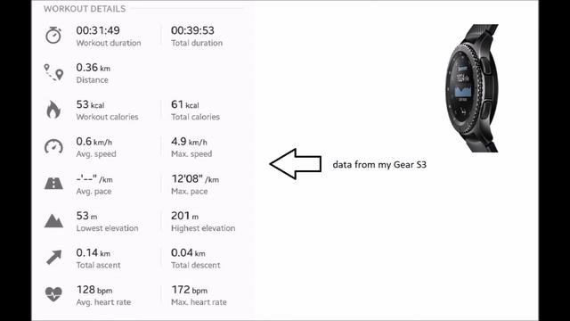Select the 00:39:53 total duration value

pyautogui.click(x=192, y=30)
